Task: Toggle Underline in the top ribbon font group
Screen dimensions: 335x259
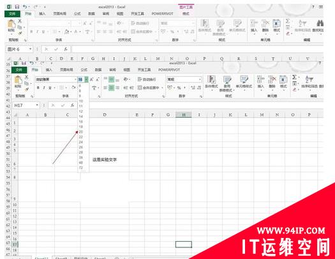Action: pyautogui.click(x=43, y=32)
